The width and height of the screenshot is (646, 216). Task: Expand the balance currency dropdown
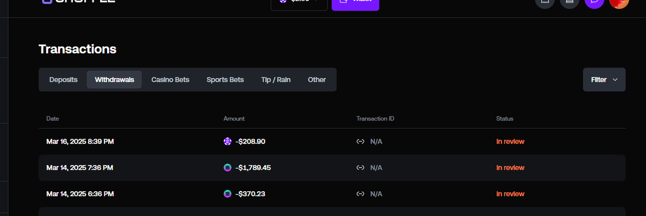click(299, 2)
